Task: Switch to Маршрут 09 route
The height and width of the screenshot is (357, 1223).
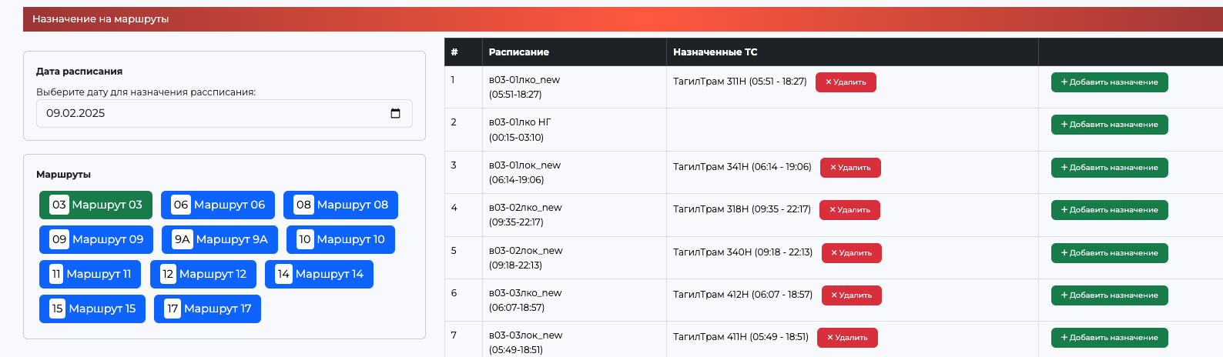Action: point(96,239)
